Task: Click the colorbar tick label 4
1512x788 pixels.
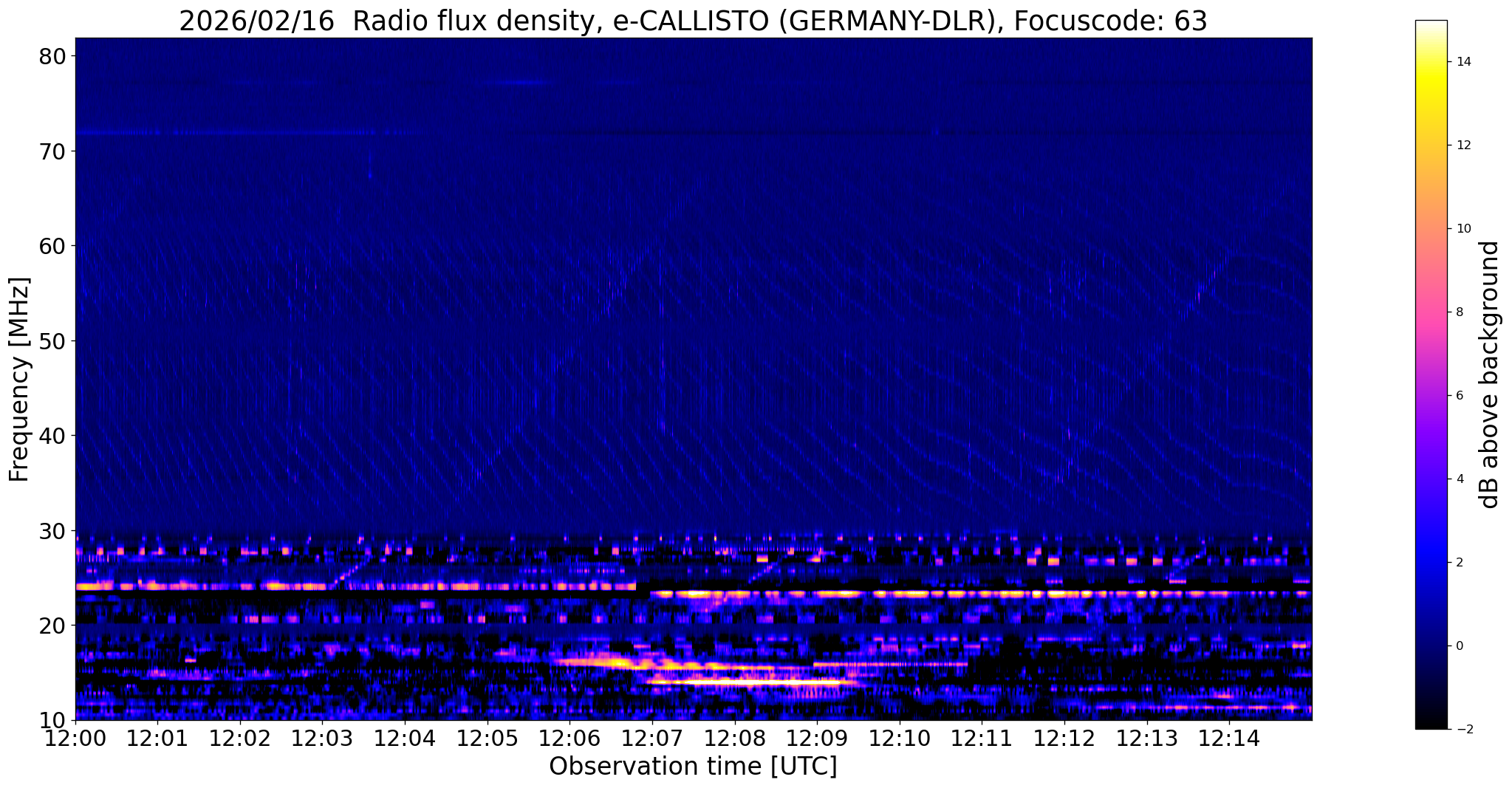Action: 1458,479
